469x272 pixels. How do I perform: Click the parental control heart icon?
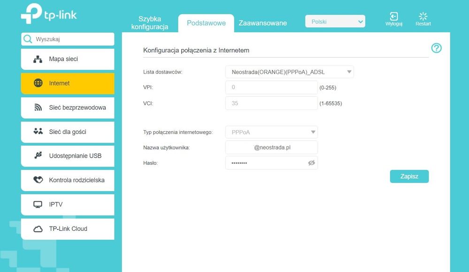tap(38, 180)
